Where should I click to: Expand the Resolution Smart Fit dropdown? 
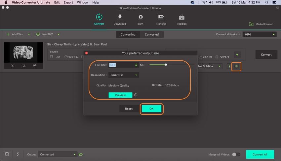pyautogui.click(x=124, y=75)
